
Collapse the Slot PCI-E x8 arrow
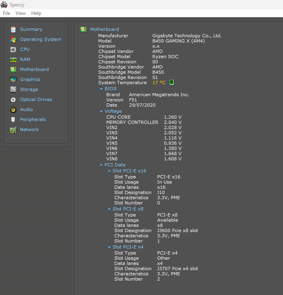click(x=109, y=209)
